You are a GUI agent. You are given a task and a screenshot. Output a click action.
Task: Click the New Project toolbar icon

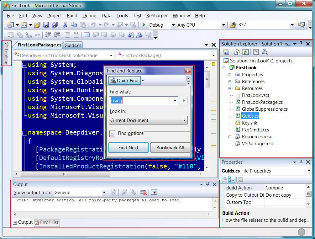click(10, 25)
